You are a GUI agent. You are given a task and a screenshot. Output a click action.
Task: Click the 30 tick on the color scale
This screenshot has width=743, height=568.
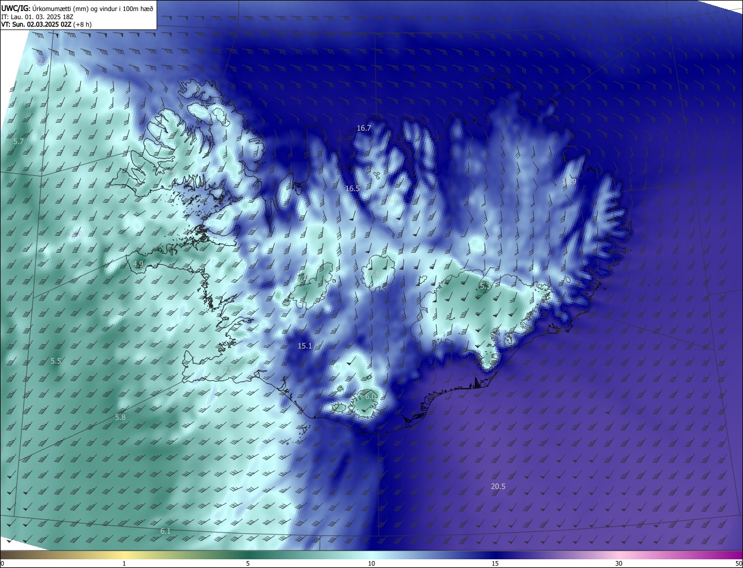point(619,563)
